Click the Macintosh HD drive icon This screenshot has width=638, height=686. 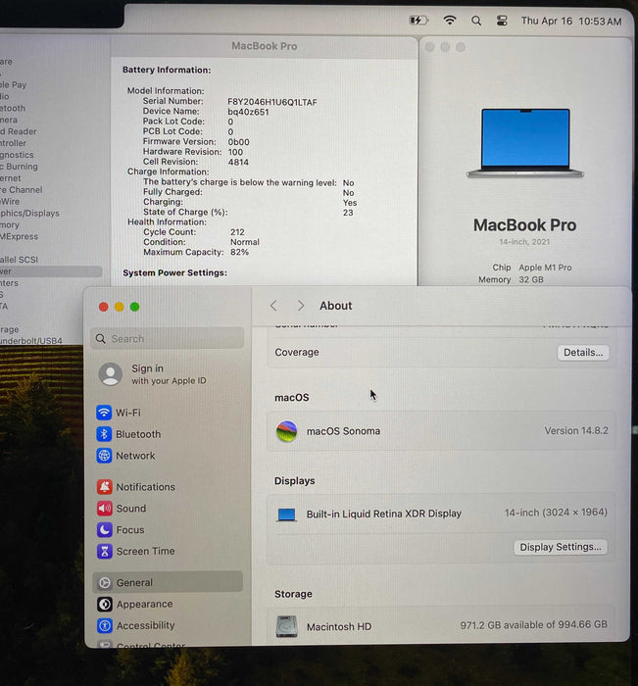point(286,626)
